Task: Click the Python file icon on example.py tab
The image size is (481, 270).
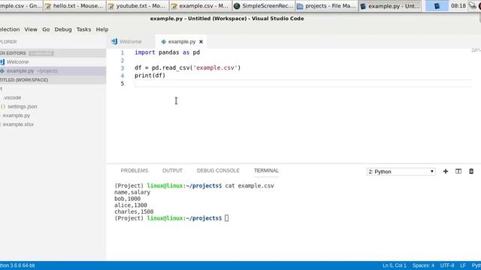Action: pyautogui.click(x=164, y=42)
